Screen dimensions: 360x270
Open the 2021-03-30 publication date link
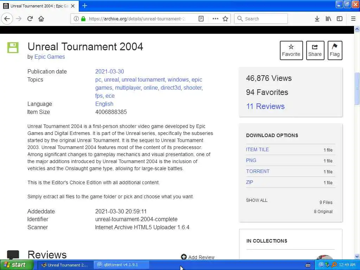tap(110, 71)
